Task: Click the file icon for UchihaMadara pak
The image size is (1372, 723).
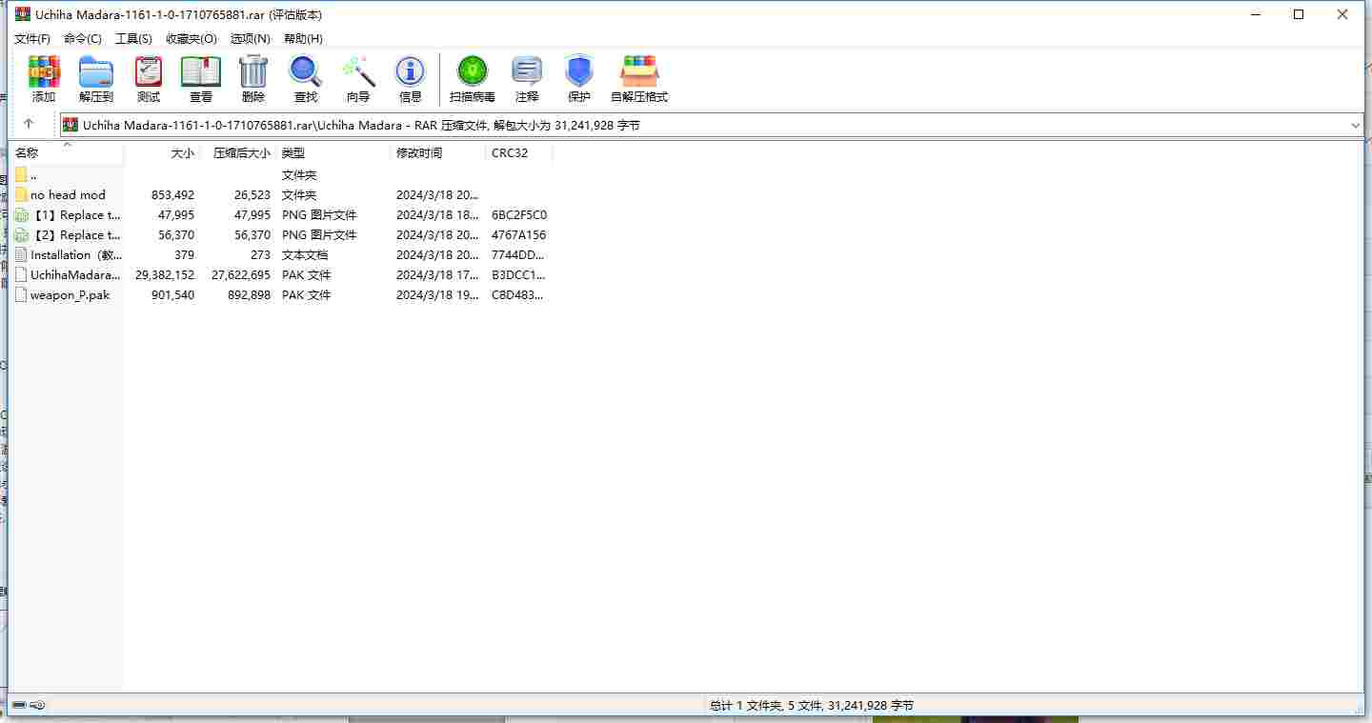Action: click(21, 275)
